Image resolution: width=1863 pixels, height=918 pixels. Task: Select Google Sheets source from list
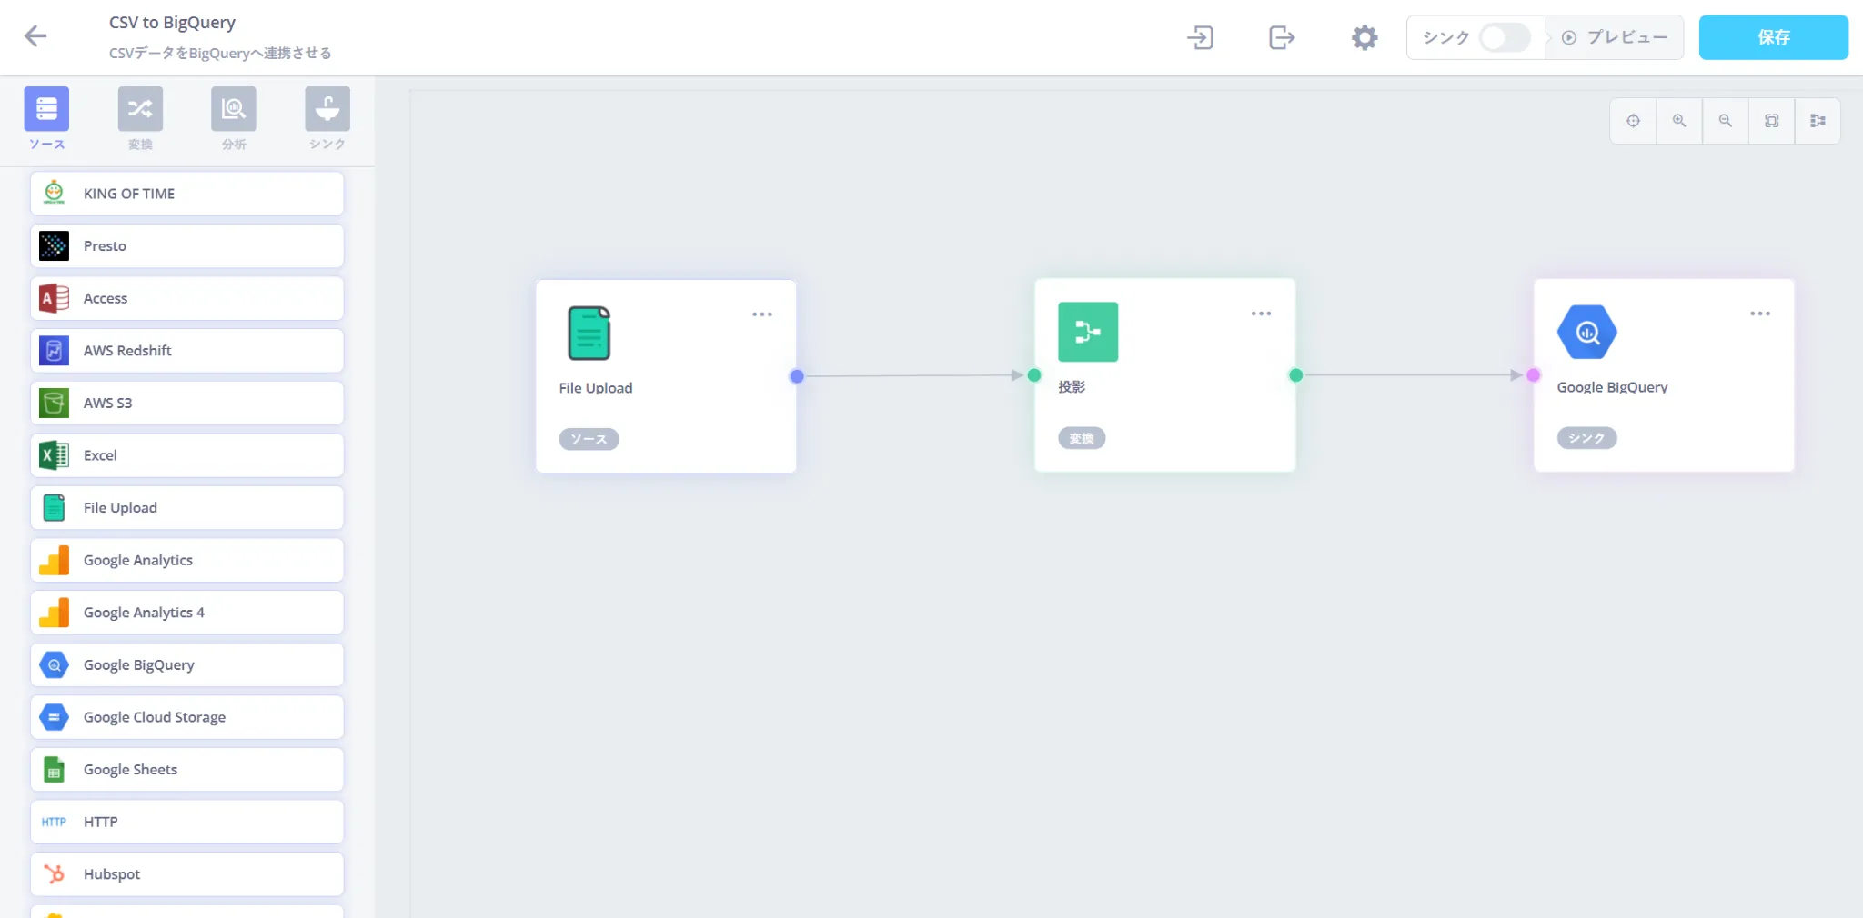coord(187,770)
